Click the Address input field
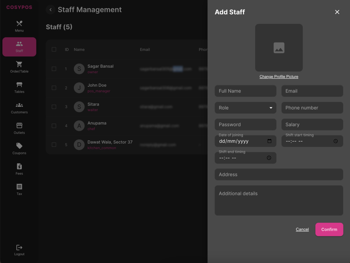 (279, 174)
